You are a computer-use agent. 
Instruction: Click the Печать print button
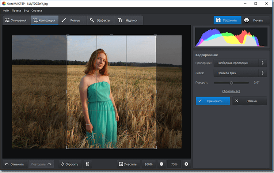tap(254, 20)
